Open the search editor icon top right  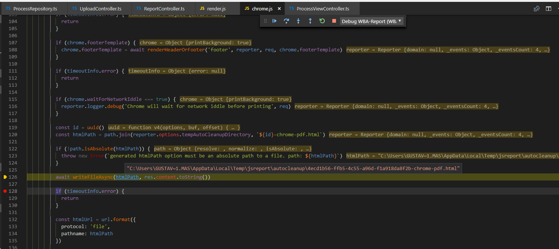click(536, 8)
